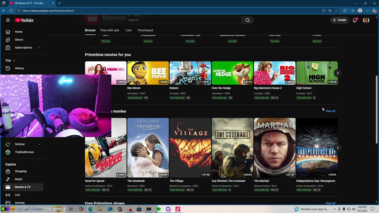
Task: Open the Bee Movie thumbnail
Action: pos(148,73)
